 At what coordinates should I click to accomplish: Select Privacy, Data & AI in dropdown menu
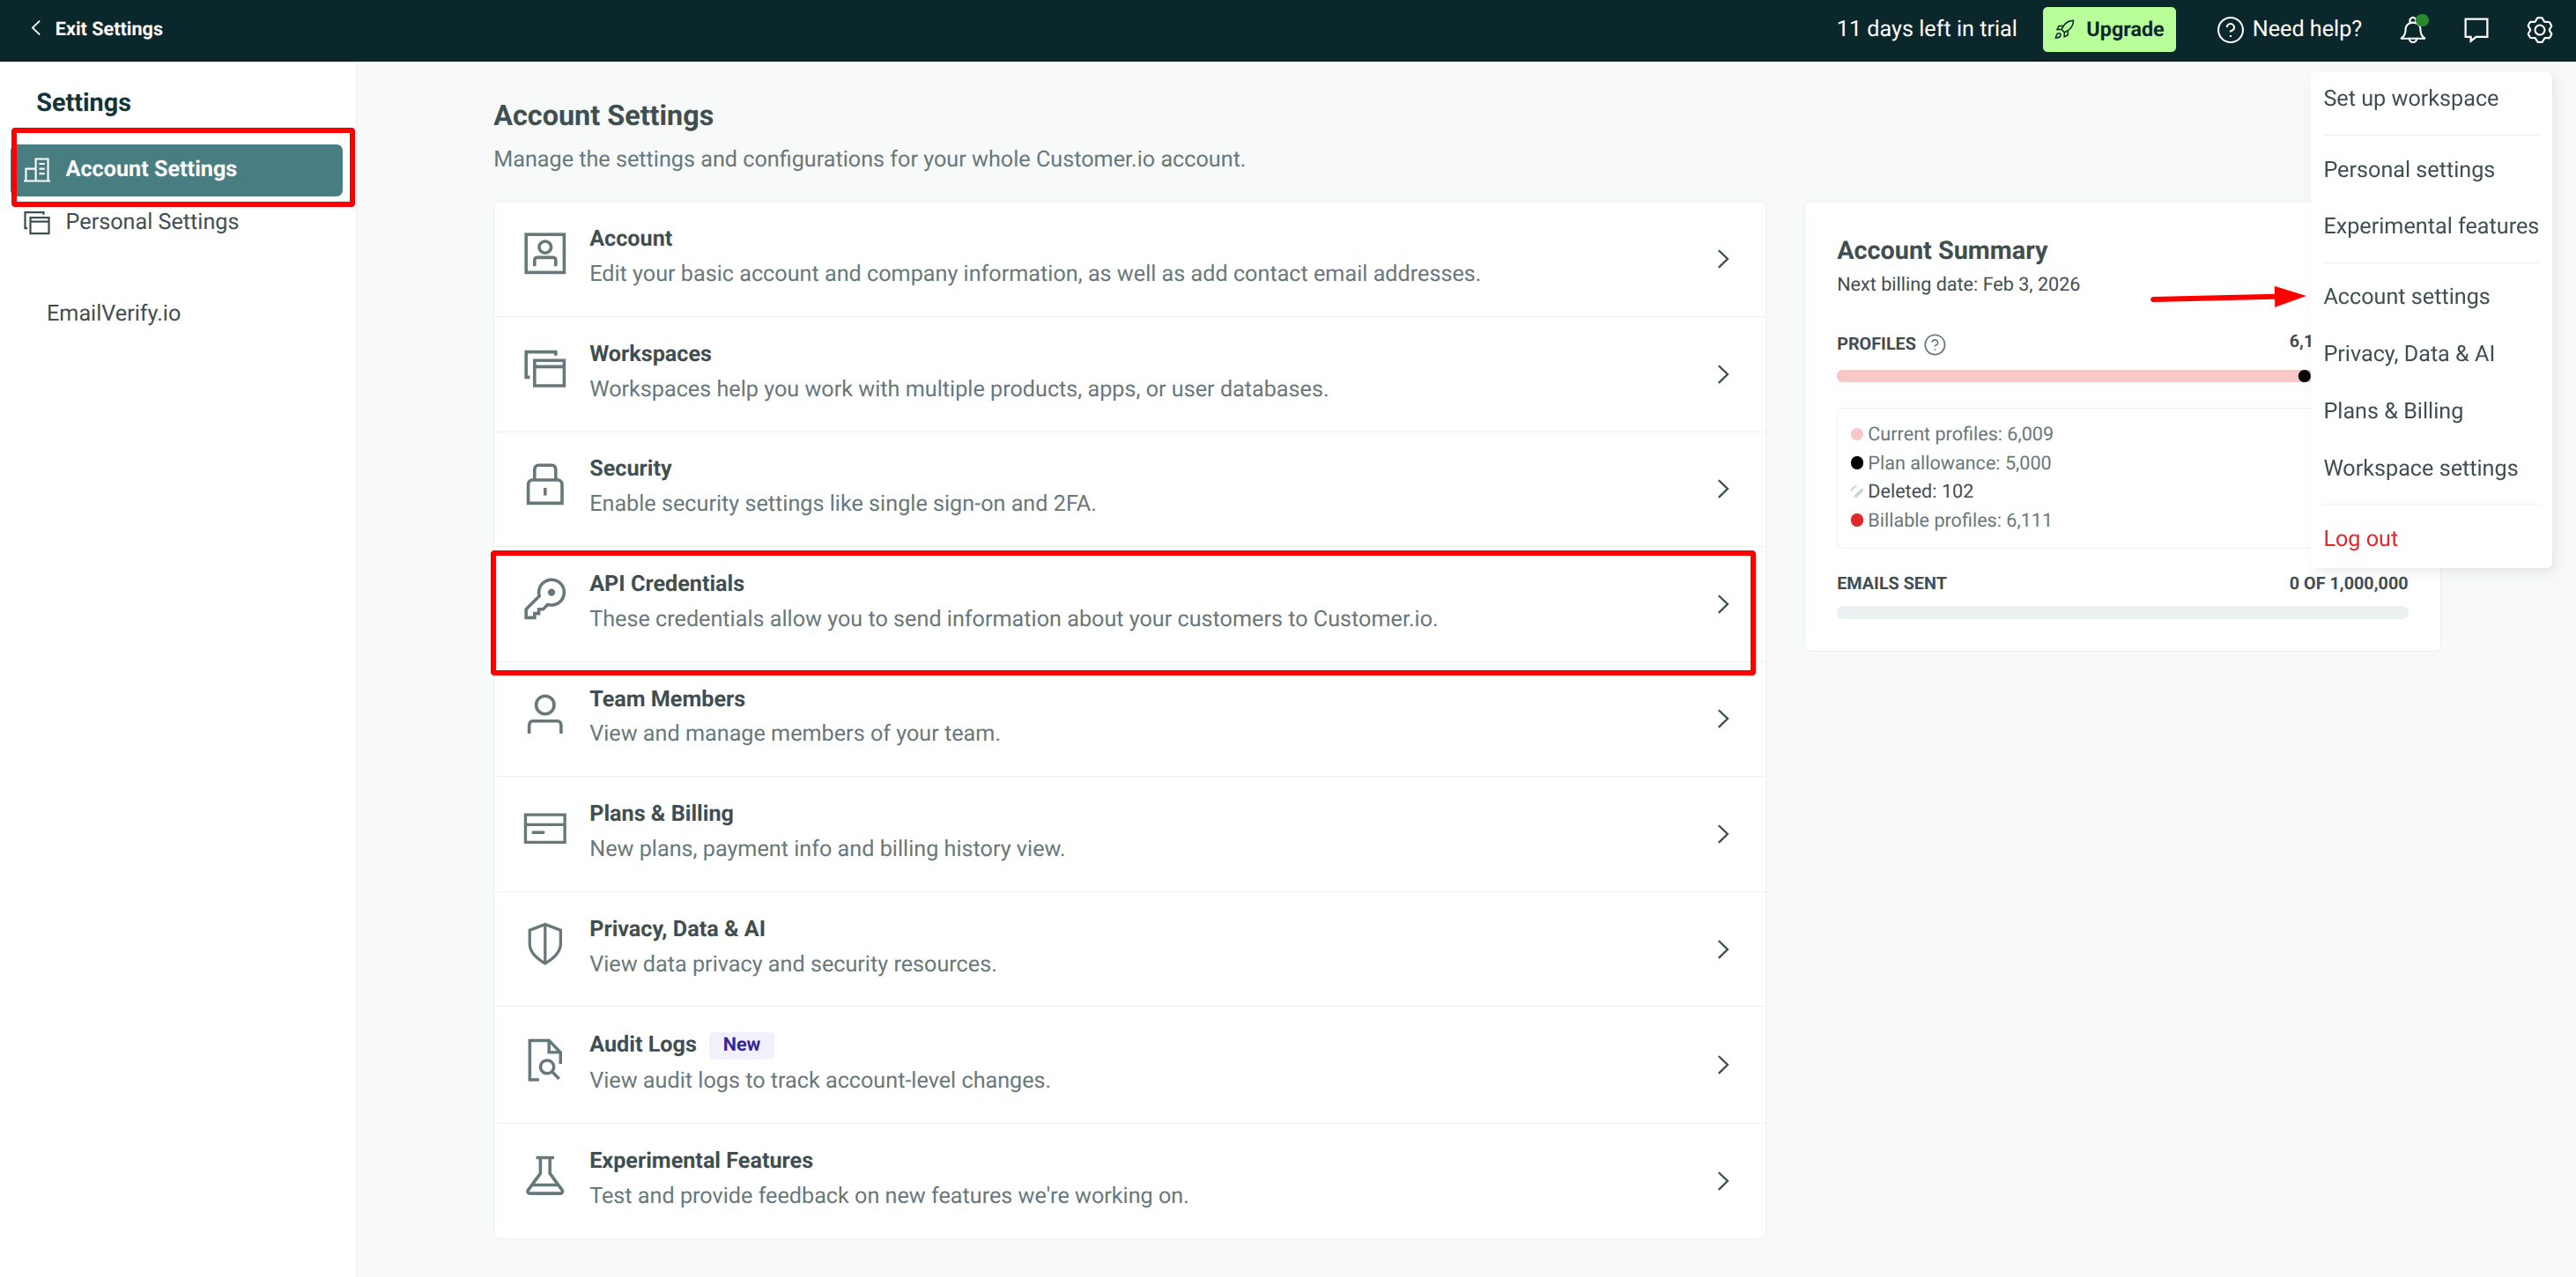click(2408, 353)
